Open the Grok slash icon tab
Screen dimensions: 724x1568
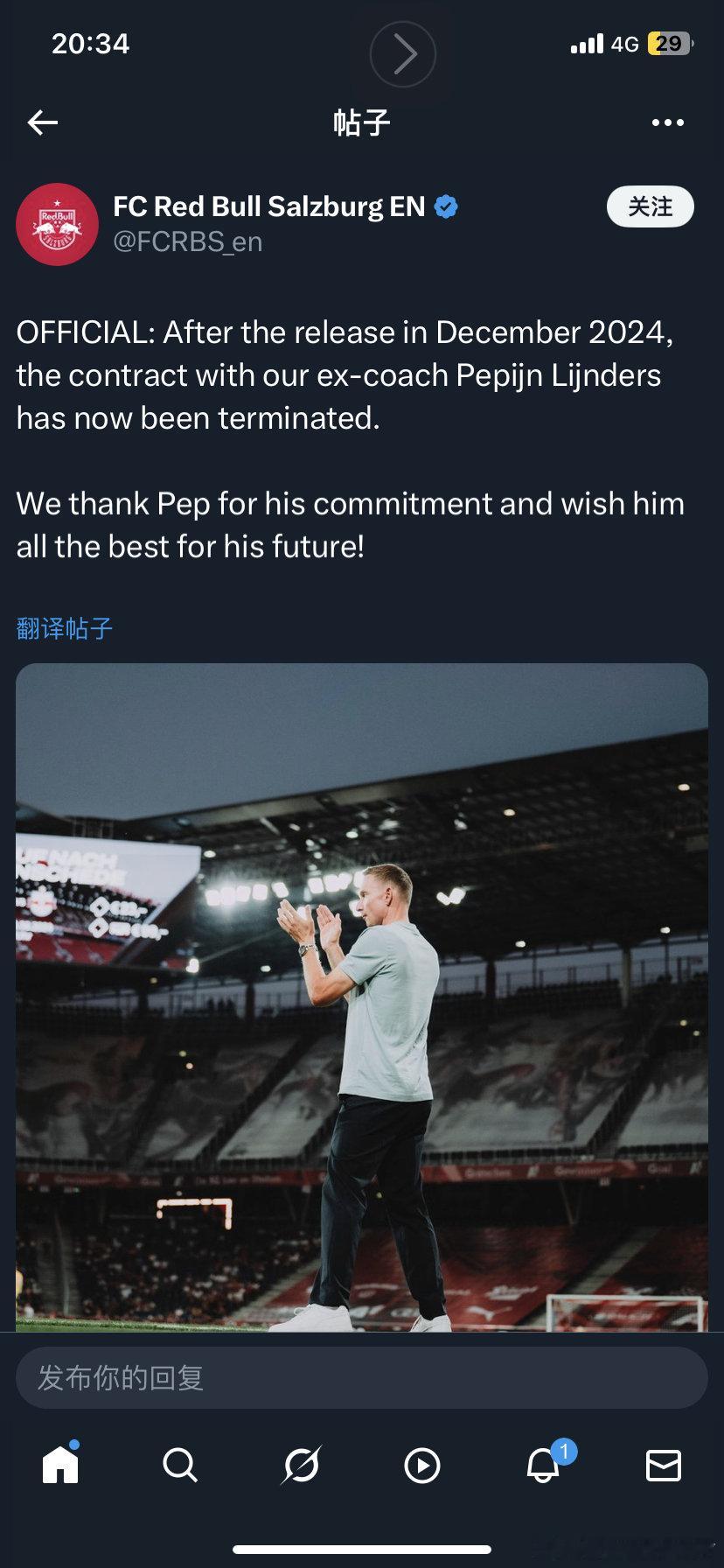coord(301,1465)
